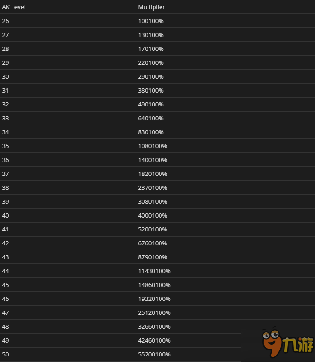Click the AK Level column header
The height and width of the screenshot is (362, 315).
13,7
